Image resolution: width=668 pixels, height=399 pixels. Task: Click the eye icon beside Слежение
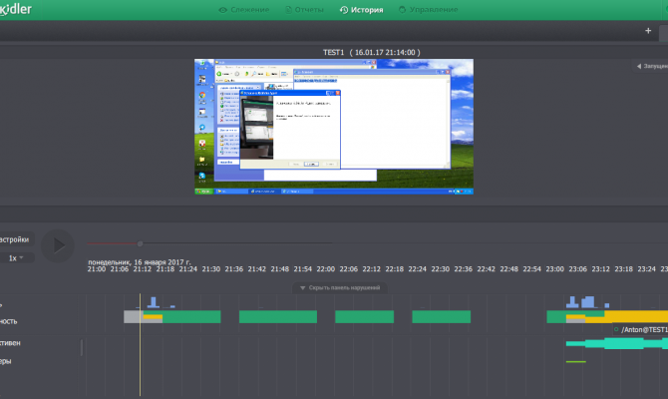222,10
